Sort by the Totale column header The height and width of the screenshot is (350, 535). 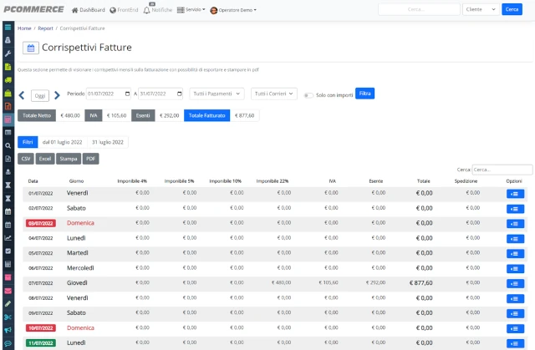(424, 181)
